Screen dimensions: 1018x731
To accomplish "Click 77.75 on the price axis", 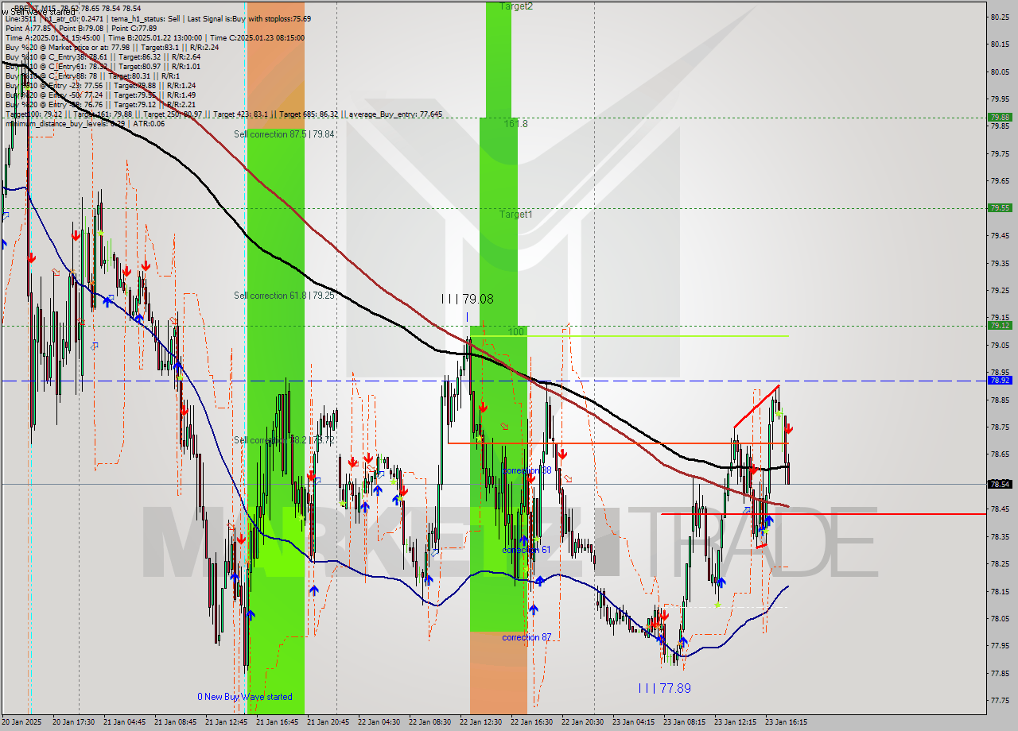I will click(1000, 700).
